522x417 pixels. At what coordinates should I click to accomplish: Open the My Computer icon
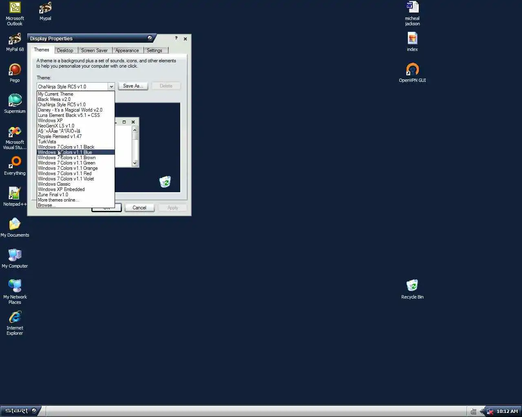tap(15, 259)
